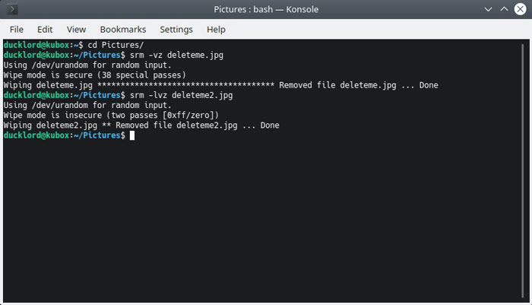Click 'Removed file deleteme2.jpg' output text
This screenshot has height=305, width=532.
pyautogui.click(x=176, y=125)
